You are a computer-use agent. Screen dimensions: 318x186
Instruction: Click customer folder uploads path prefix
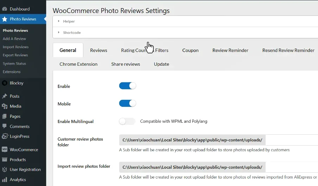pyautogui.click(x=192, y=140)
